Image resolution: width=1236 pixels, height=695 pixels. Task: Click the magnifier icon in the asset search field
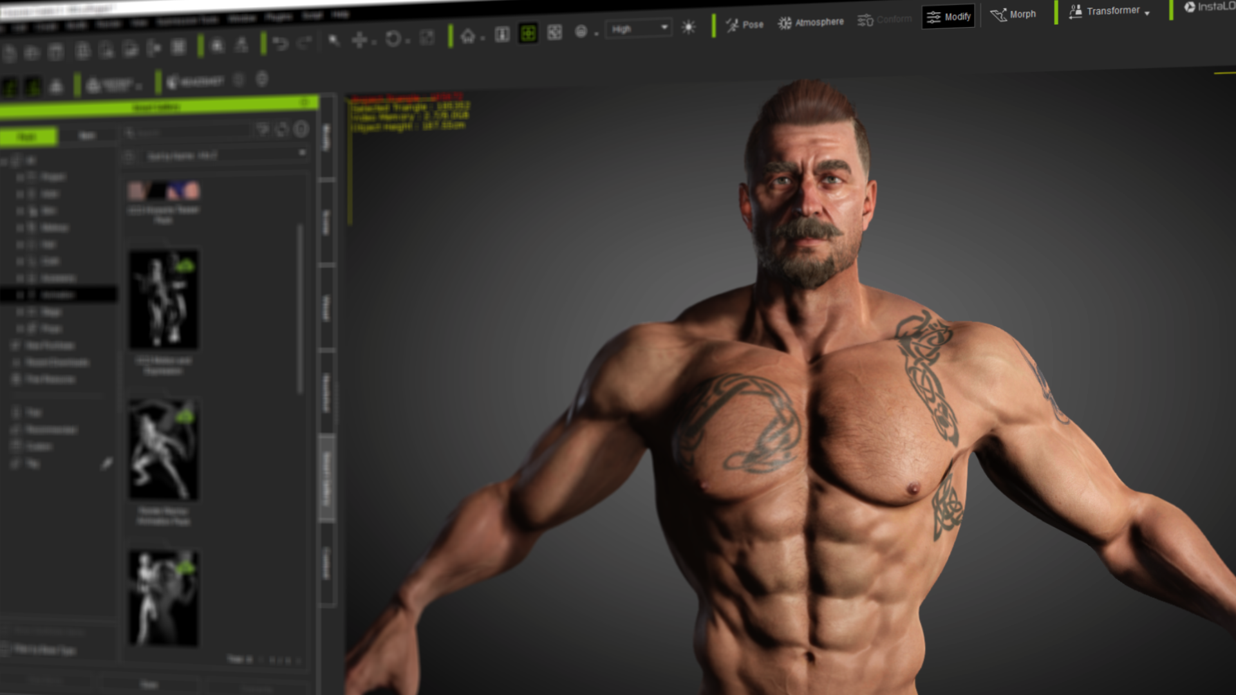pos(131,132)
